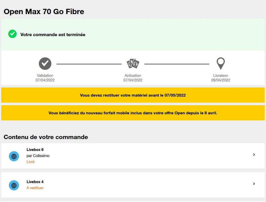
Task: Select the Validation step label
Action: tap(45, 75)
